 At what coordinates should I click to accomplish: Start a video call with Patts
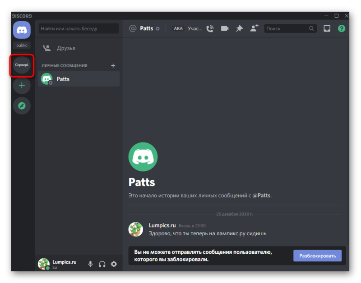coord(225,28)
